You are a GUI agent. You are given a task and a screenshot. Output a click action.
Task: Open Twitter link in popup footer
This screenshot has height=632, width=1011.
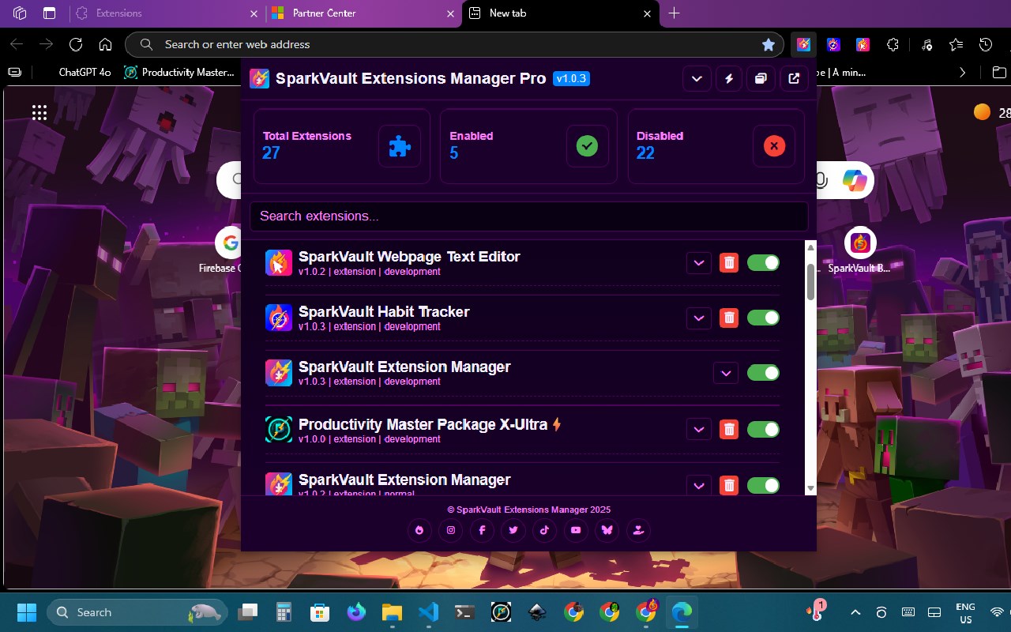pos(513,530)
